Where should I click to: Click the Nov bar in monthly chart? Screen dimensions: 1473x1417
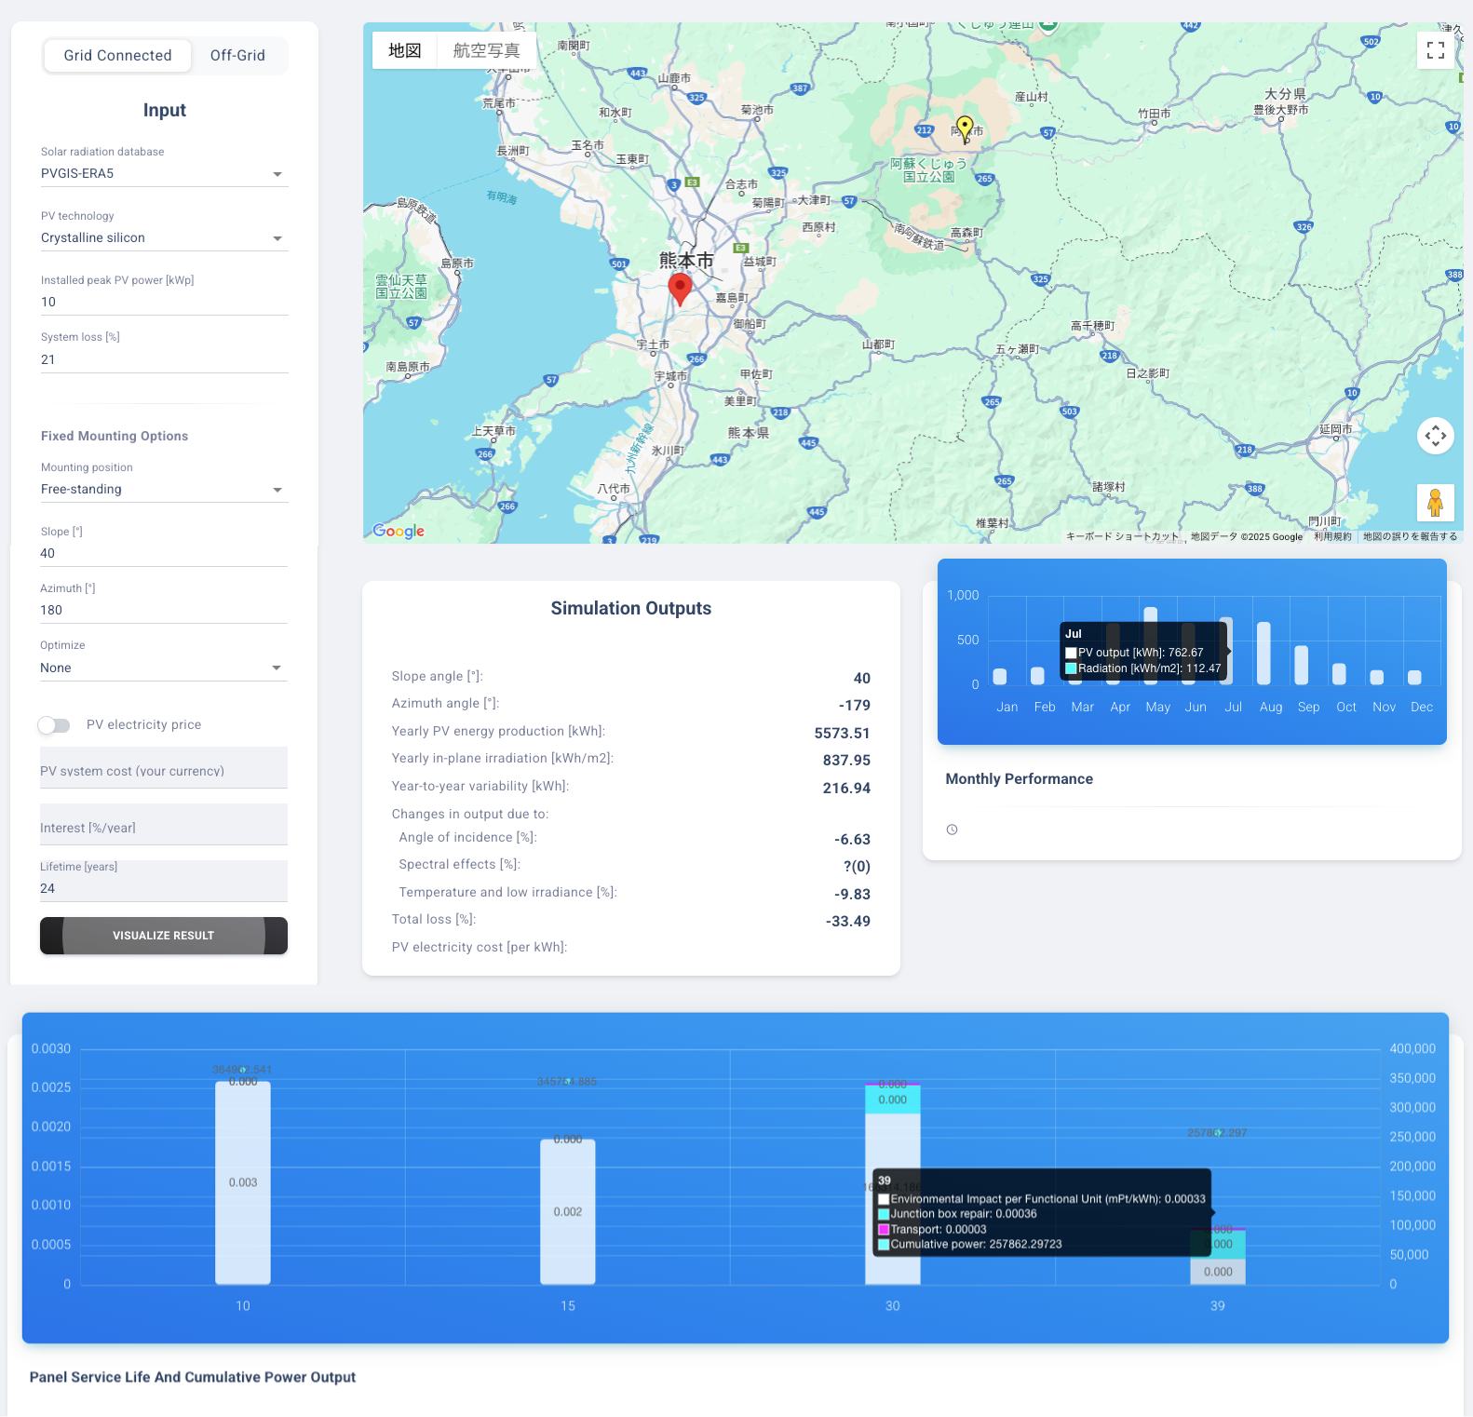[x=1376, y=677]
